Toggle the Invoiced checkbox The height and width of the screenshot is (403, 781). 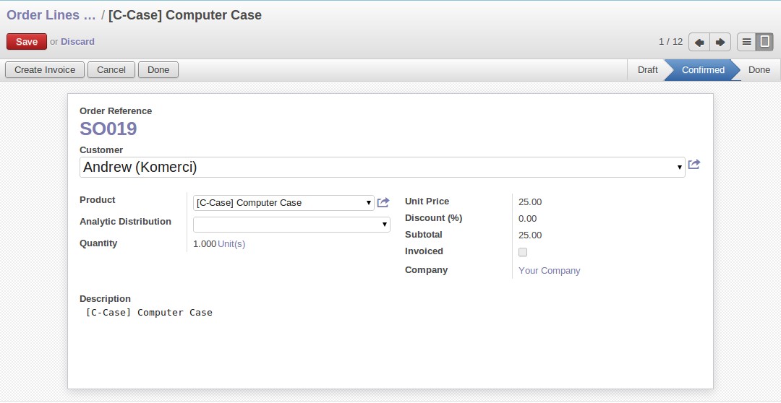[523, 252]
